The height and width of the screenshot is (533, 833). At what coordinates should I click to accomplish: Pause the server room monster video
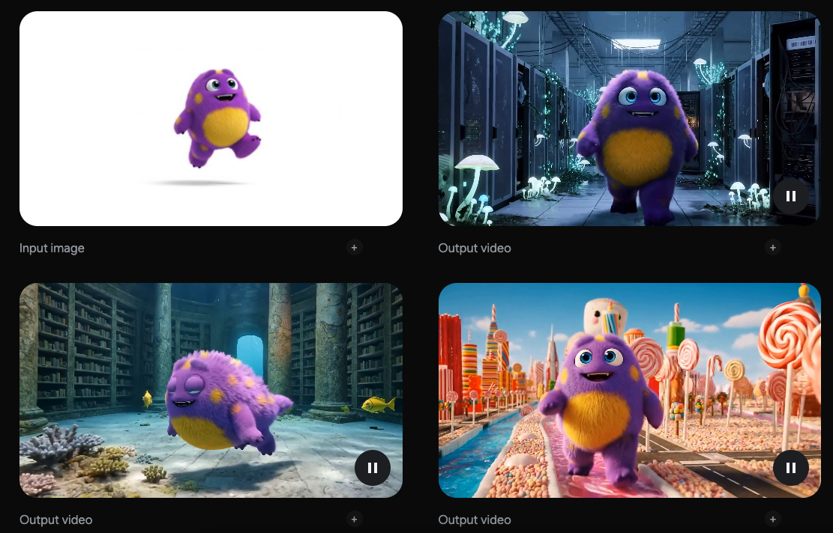click(x=790, y=196)
